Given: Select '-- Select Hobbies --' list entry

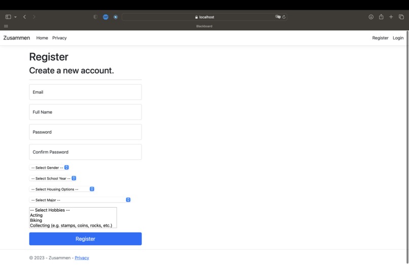Looking at the screenshot, I should 73,210.
